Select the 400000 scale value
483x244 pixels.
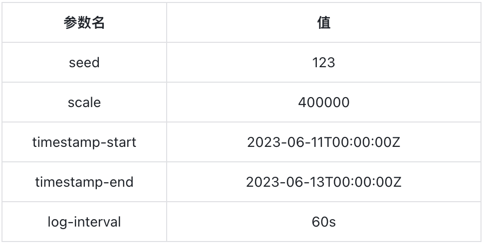(324, 103)
